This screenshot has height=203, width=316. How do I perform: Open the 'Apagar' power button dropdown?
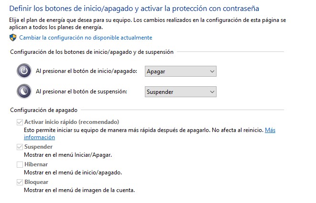pos(181,71)
